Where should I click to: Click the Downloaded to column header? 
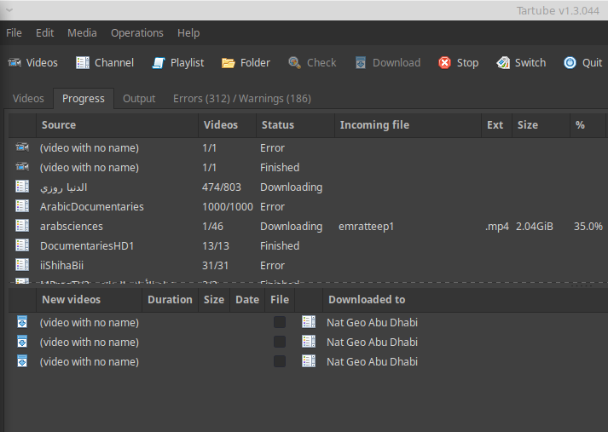(x=466, y=299)
